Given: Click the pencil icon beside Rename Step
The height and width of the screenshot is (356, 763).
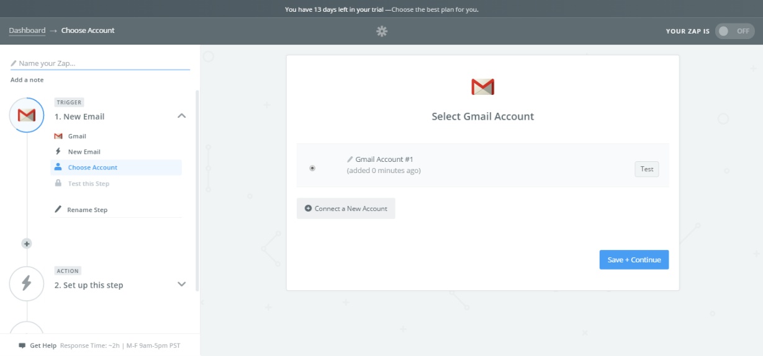Looking at the screenshot, I should pos(58,210).
